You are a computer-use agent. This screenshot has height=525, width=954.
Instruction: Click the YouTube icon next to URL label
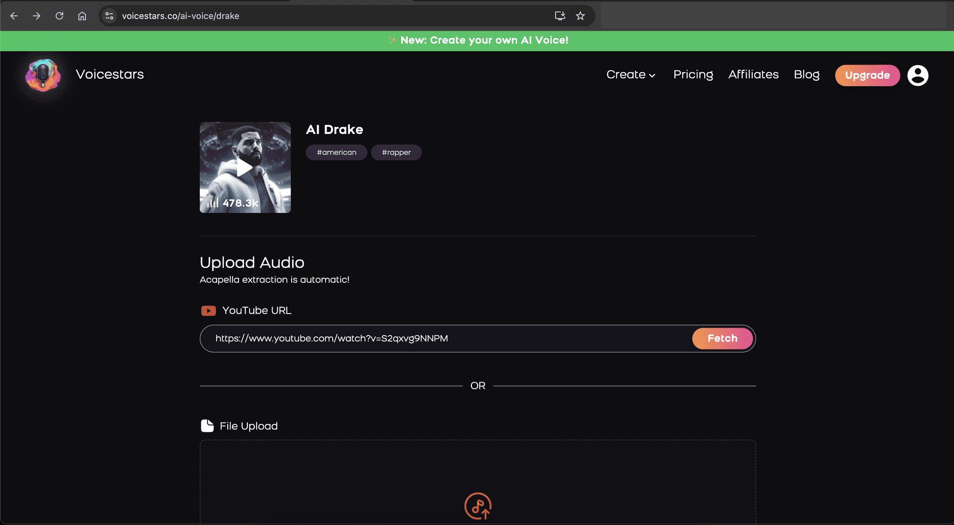pos(208,310)
